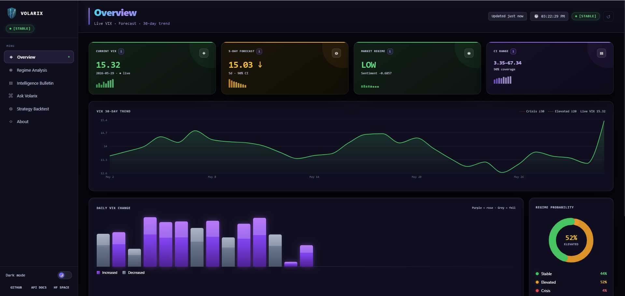Click the Market Regime card corner icon
This screenshot has width=625, height=296.
pos(469,53)
